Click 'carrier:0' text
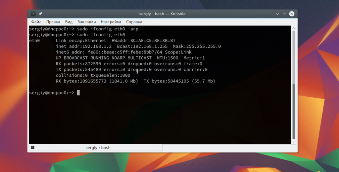Screen dimensions: 339x172 (x=195, y=70)
